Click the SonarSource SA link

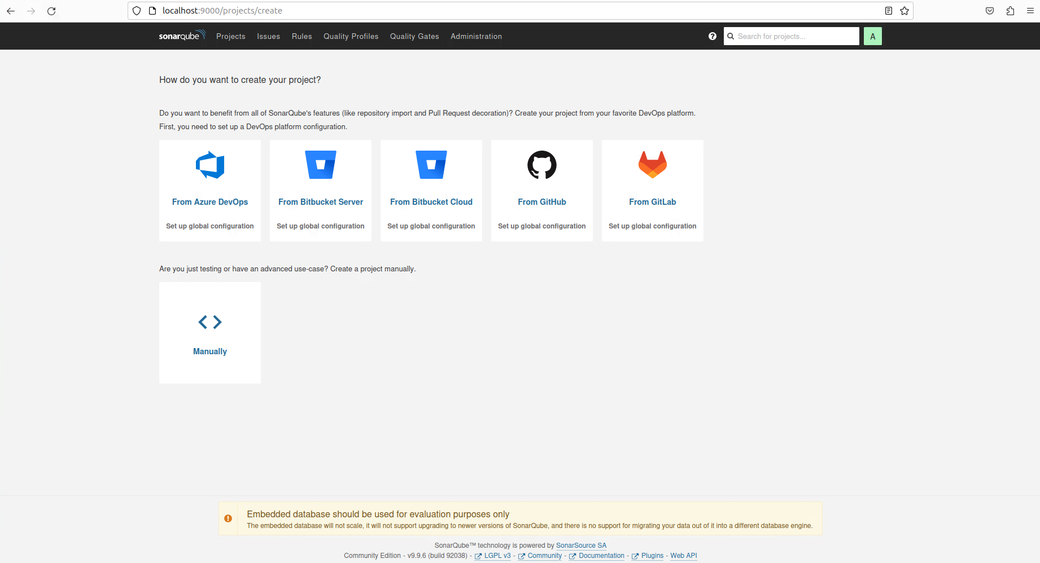pos(581,546)
